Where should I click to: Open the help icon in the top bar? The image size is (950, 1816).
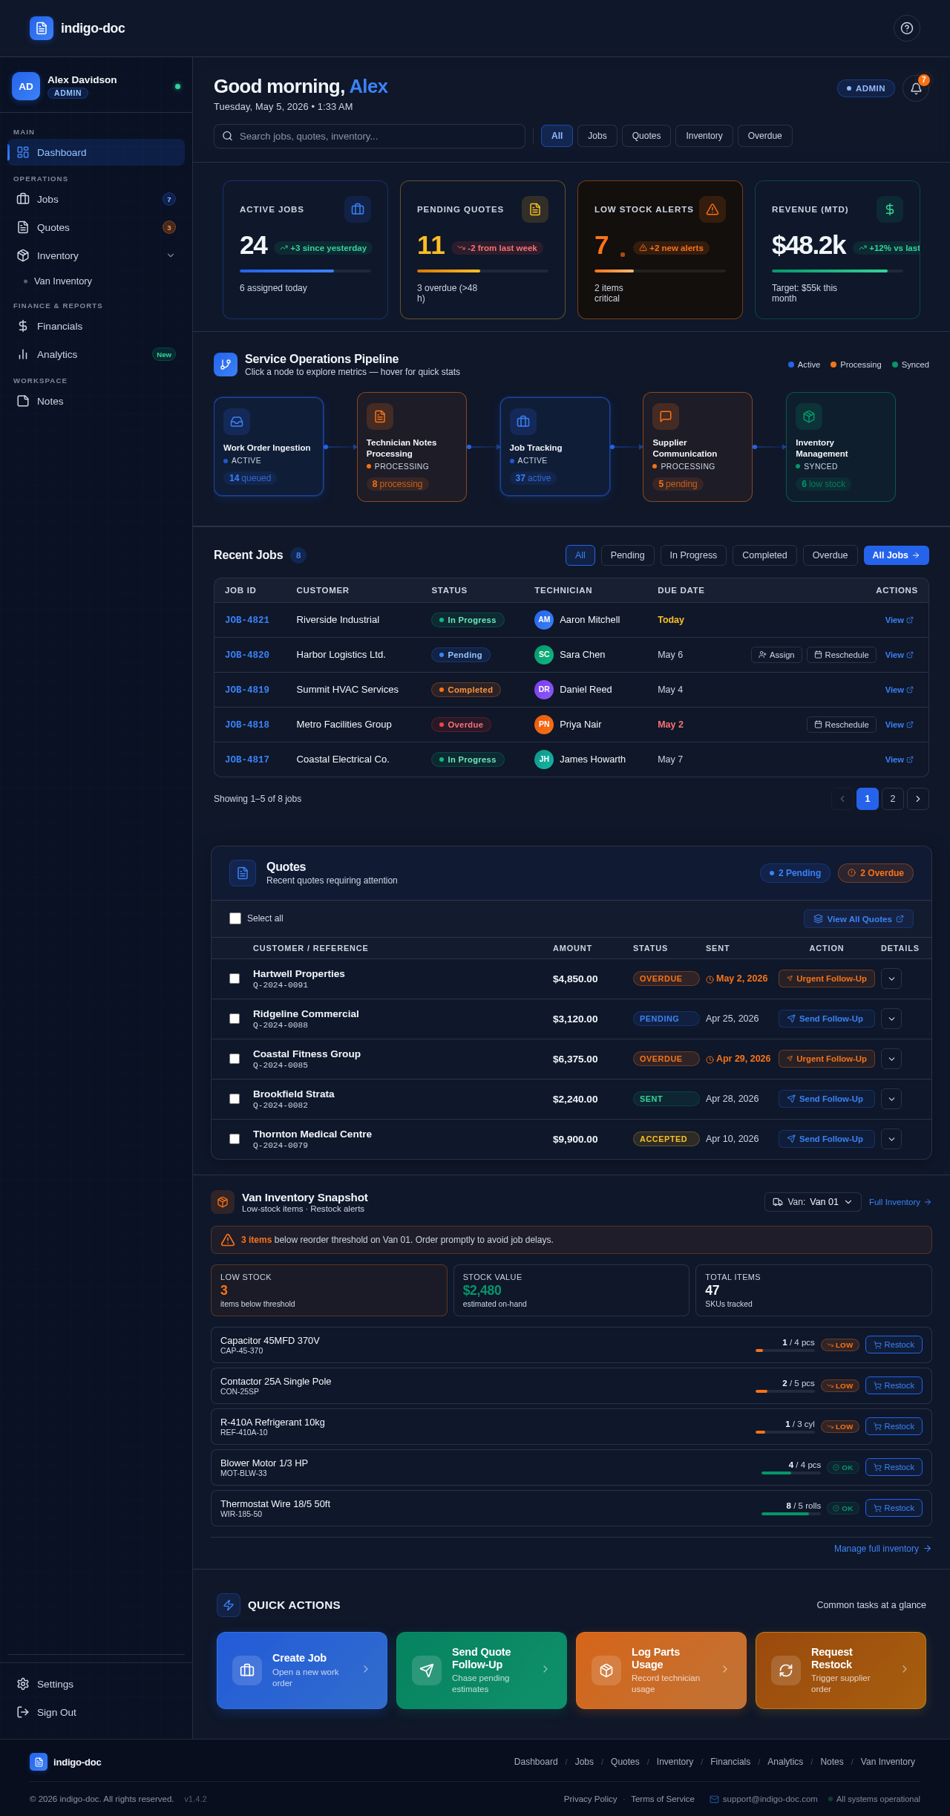(906, 28)
